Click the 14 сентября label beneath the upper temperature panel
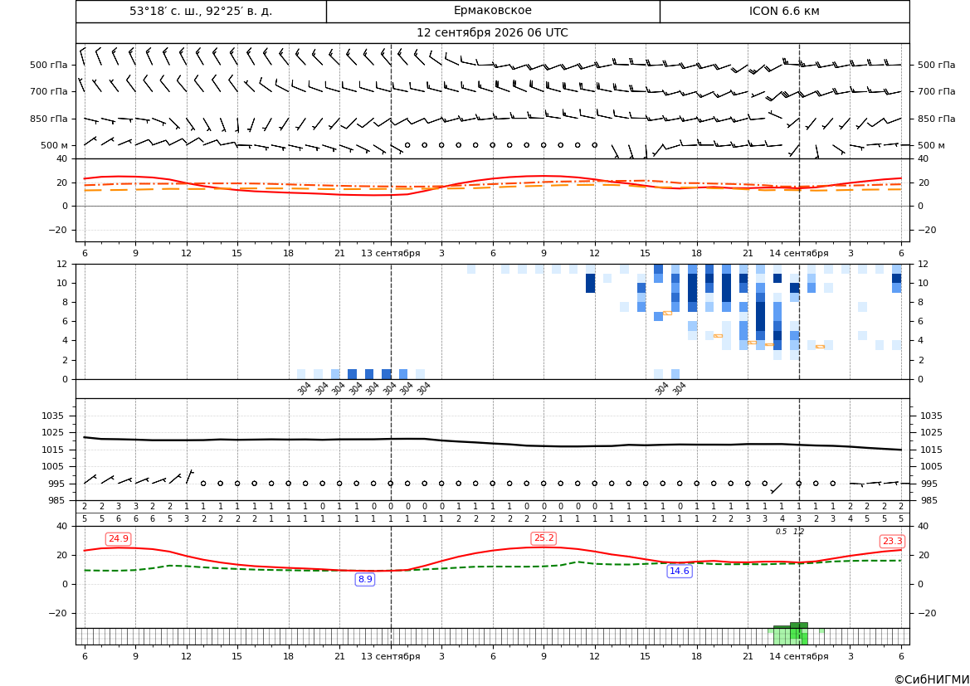The width and height of the screenshot is (970, 686). tap(798, 253)
